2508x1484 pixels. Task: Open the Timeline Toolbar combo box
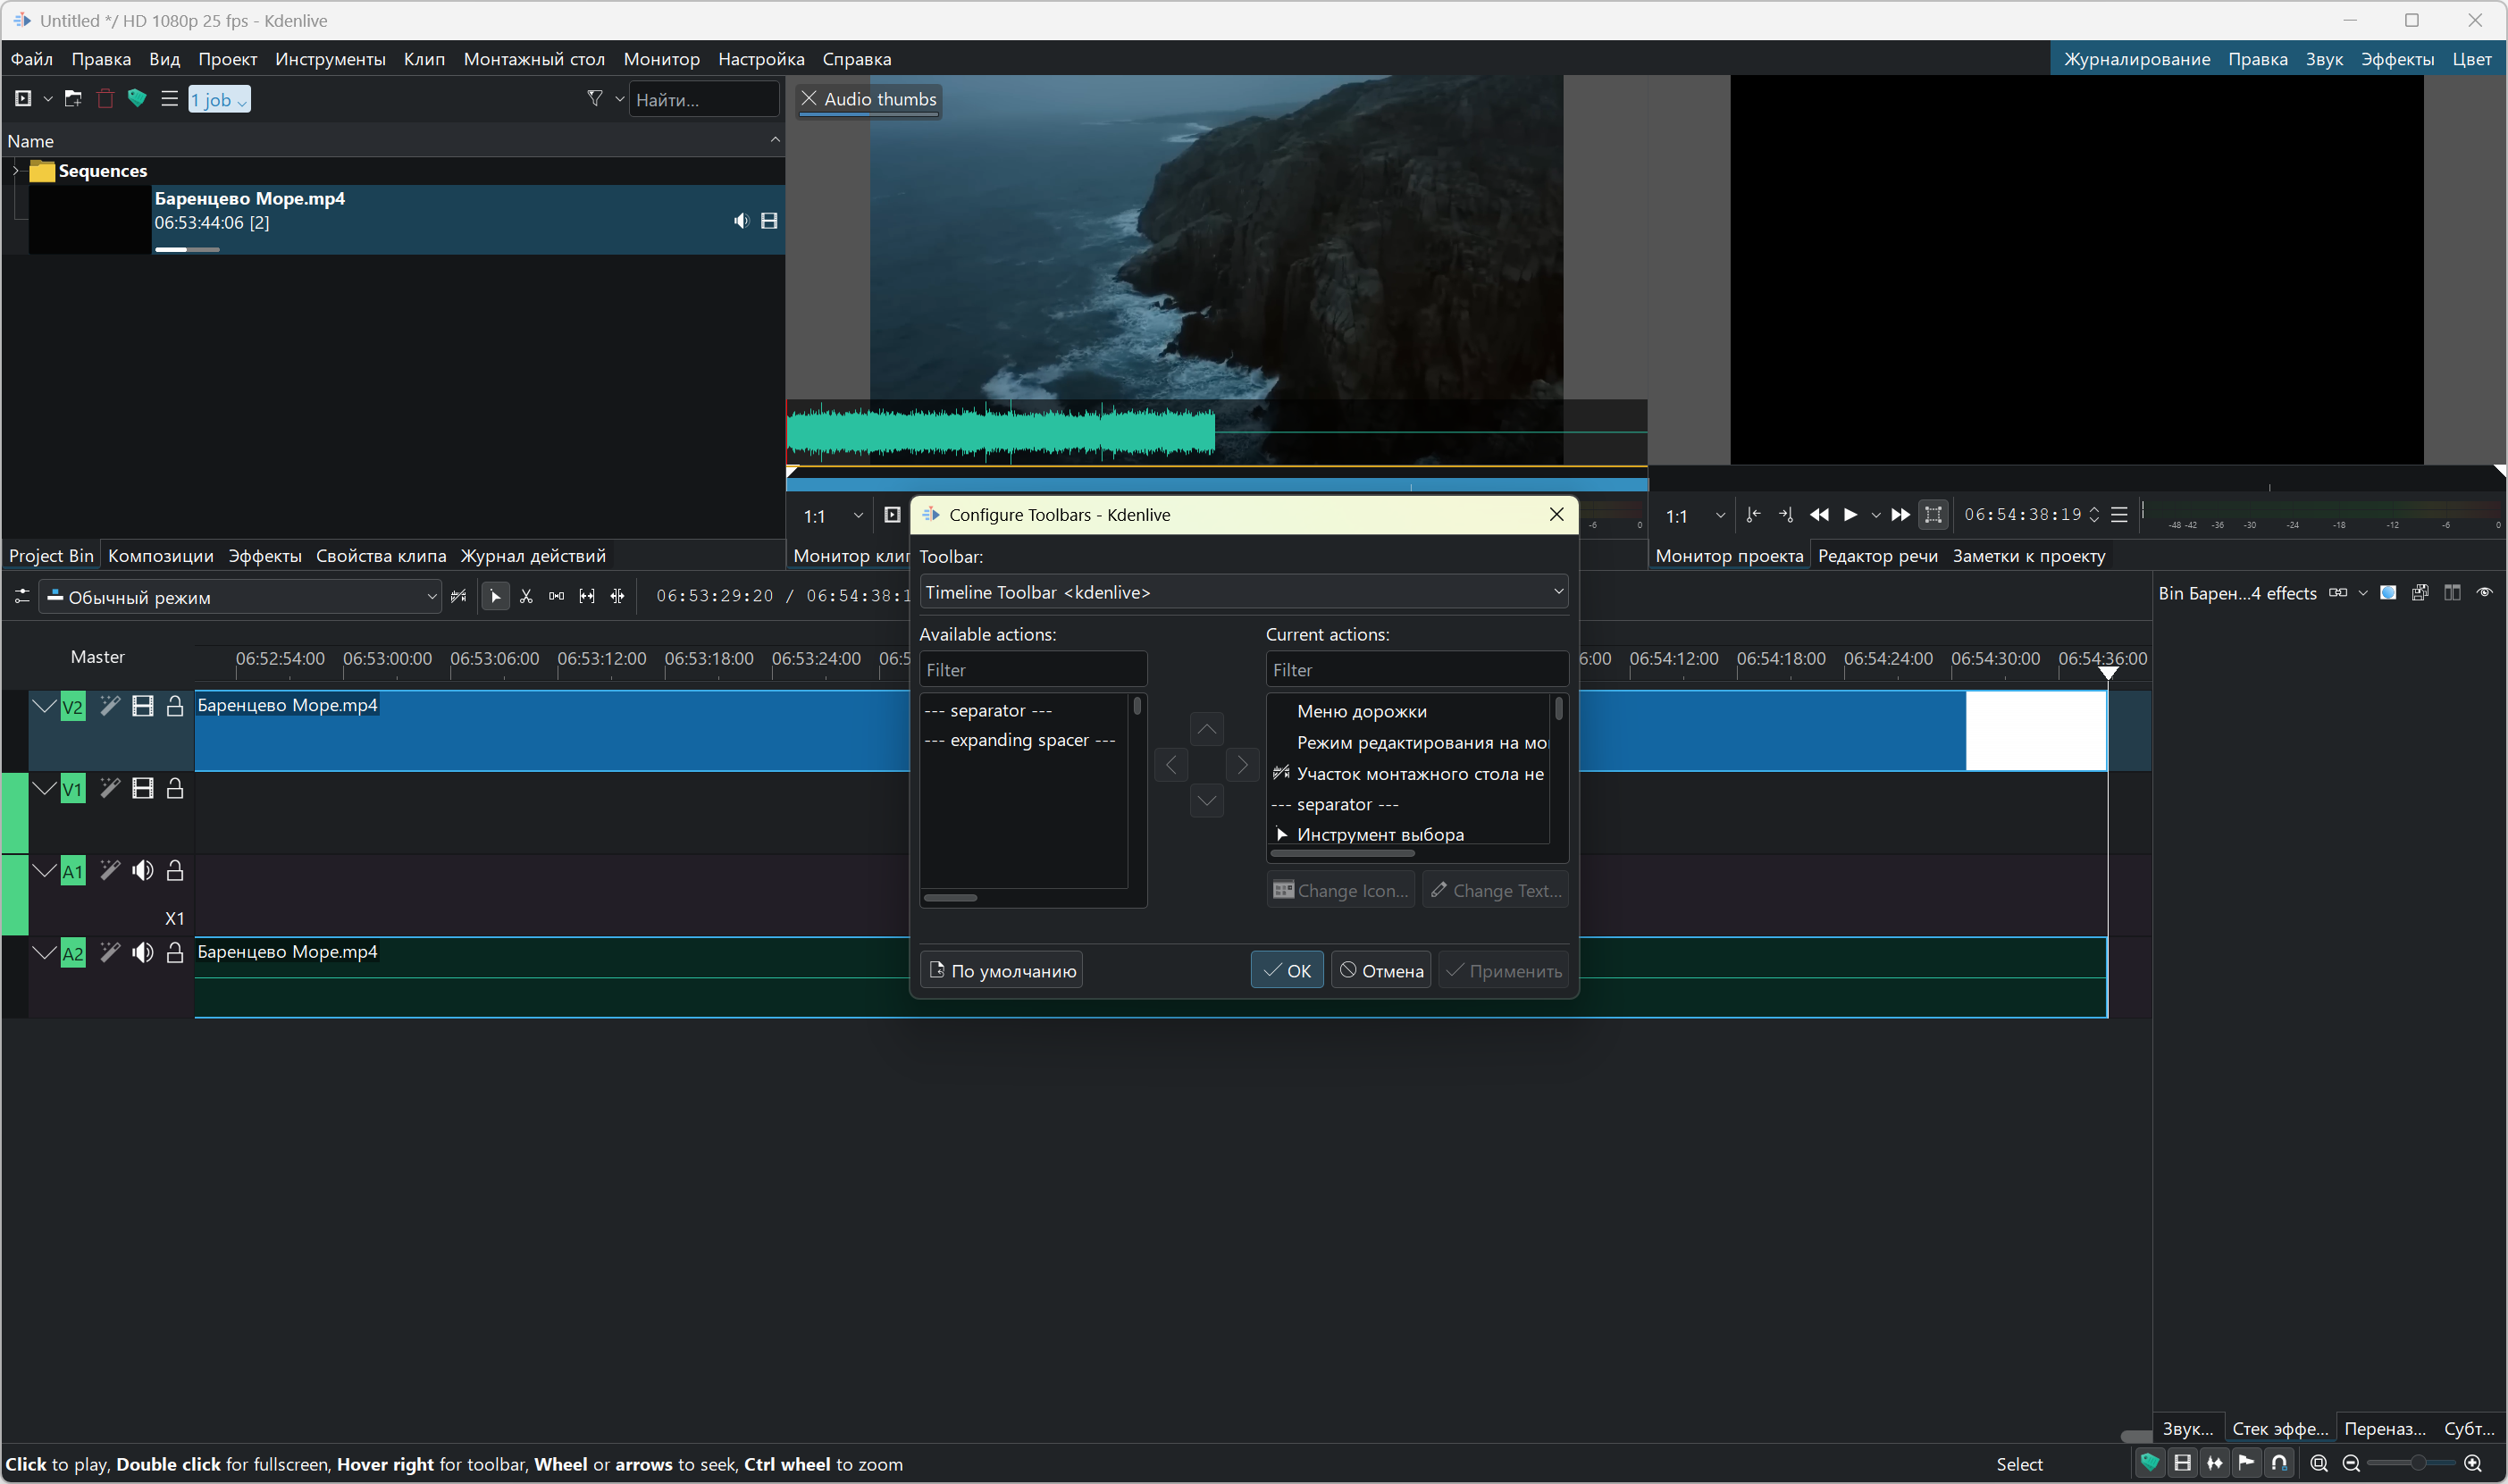pyautogui.click(x=1243, y=592)
